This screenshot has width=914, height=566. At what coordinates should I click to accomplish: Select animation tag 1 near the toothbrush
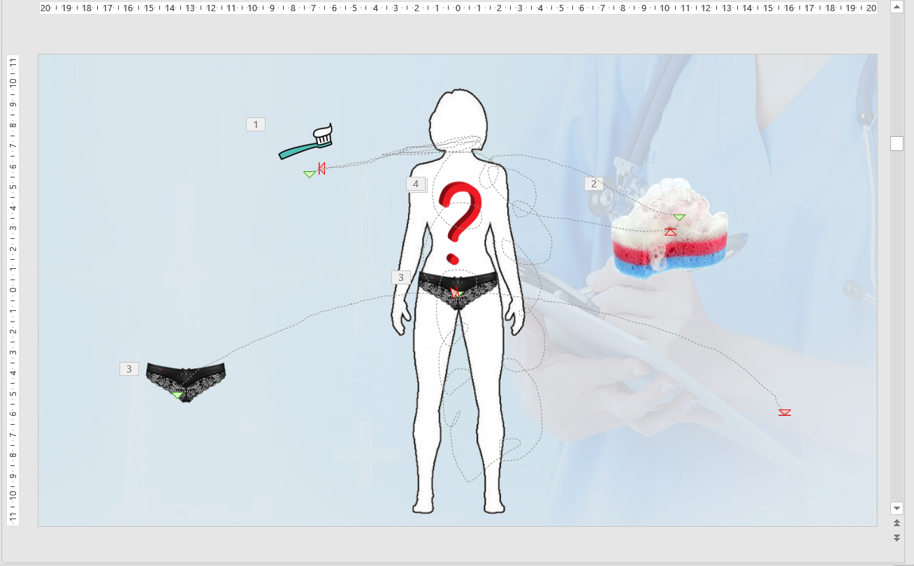256,124
